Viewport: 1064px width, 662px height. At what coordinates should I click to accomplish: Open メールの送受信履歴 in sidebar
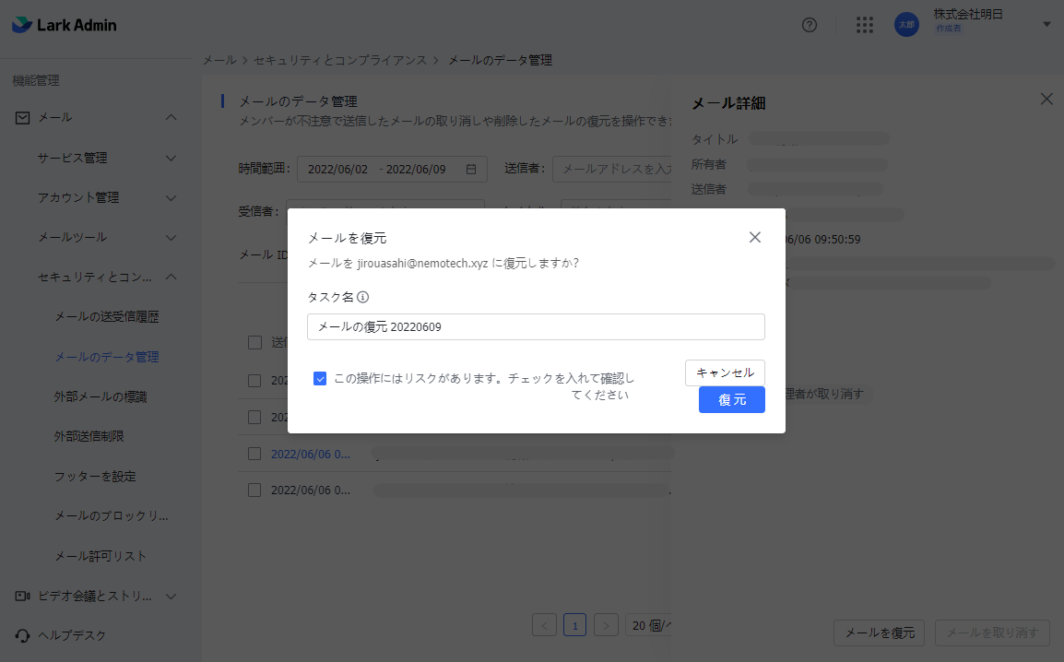tap(107, 316)
